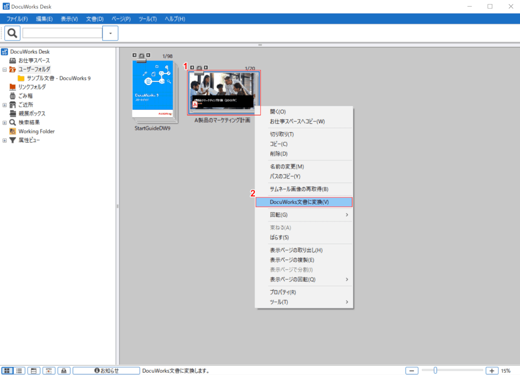Go to previous page of StartGuideDW9
The height and width of the screenshot is (375, 520).
click(135, 55)
